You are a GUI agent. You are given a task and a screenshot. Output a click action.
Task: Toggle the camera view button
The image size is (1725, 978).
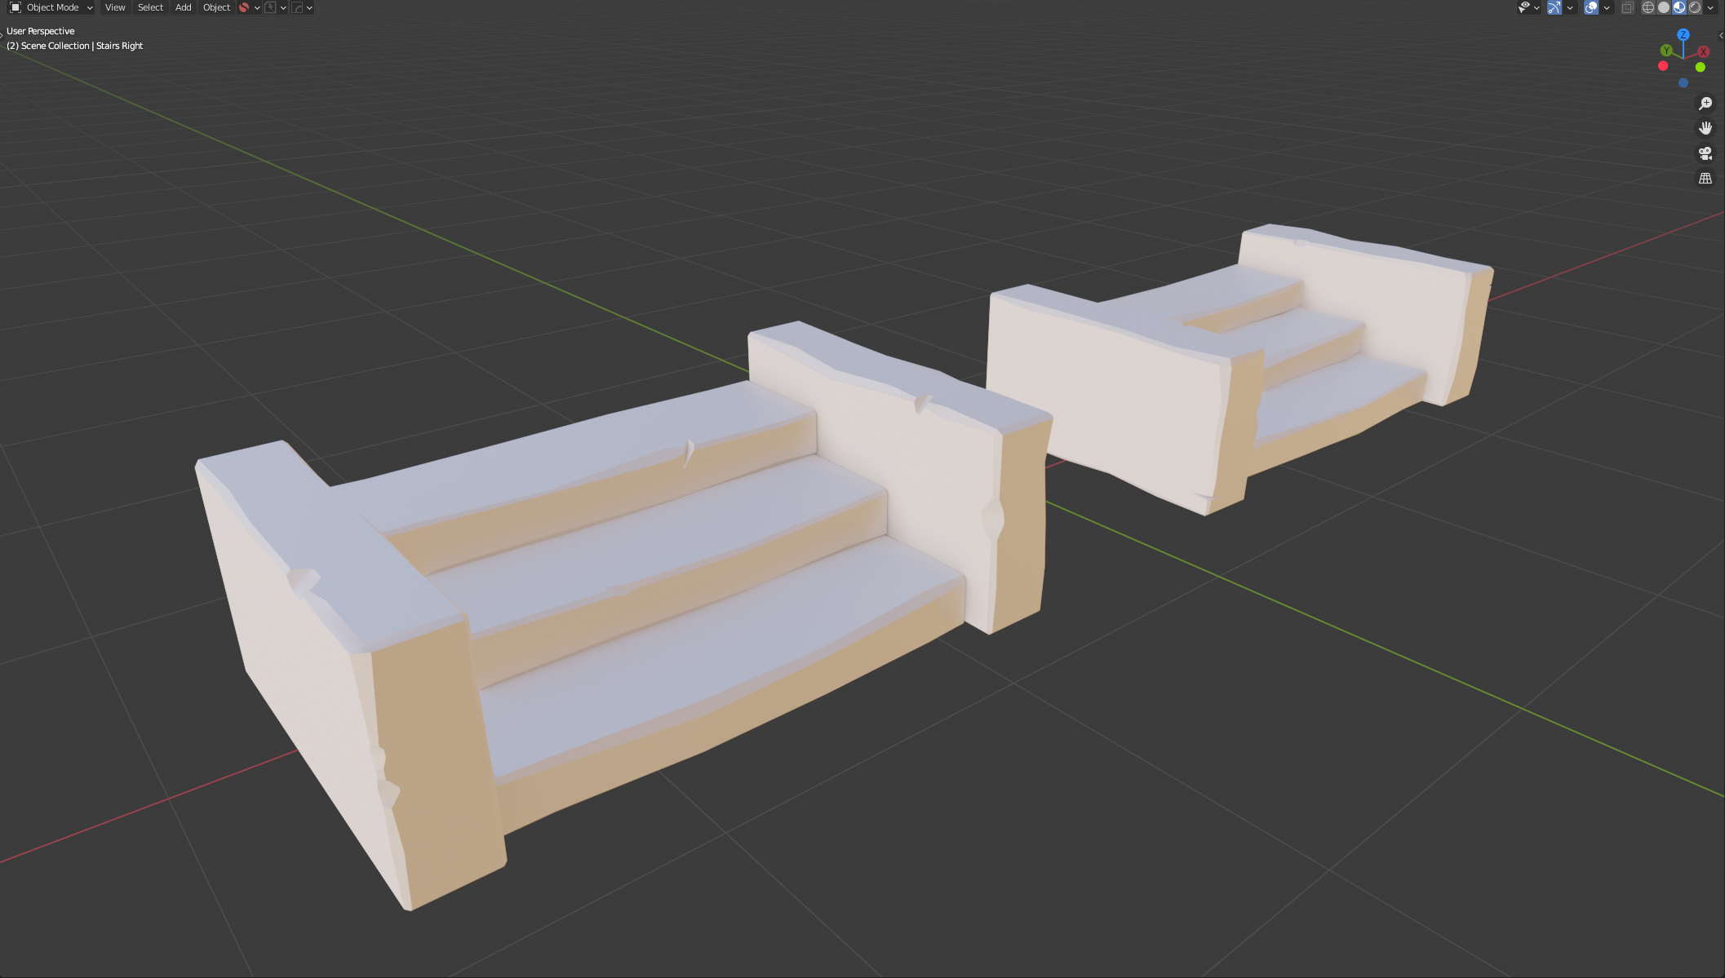pyautogui.click(x=1705, y=153)
